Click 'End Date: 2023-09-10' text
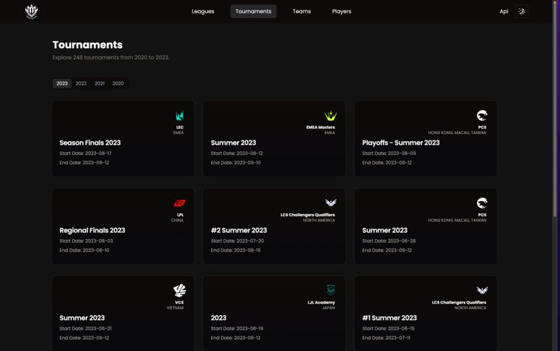This screenshot has width=560, height=351. point(236,163)
